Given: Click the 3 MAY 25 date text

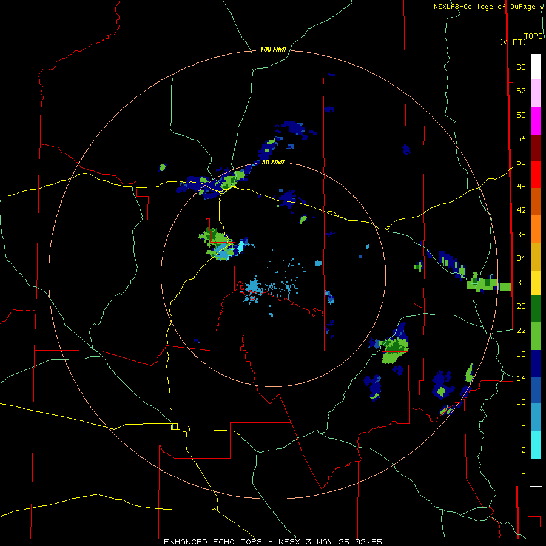Looking at the screenshot, I should (328, 542).
